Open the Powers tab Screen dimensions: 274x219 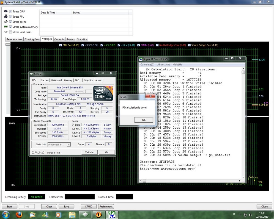71,39
